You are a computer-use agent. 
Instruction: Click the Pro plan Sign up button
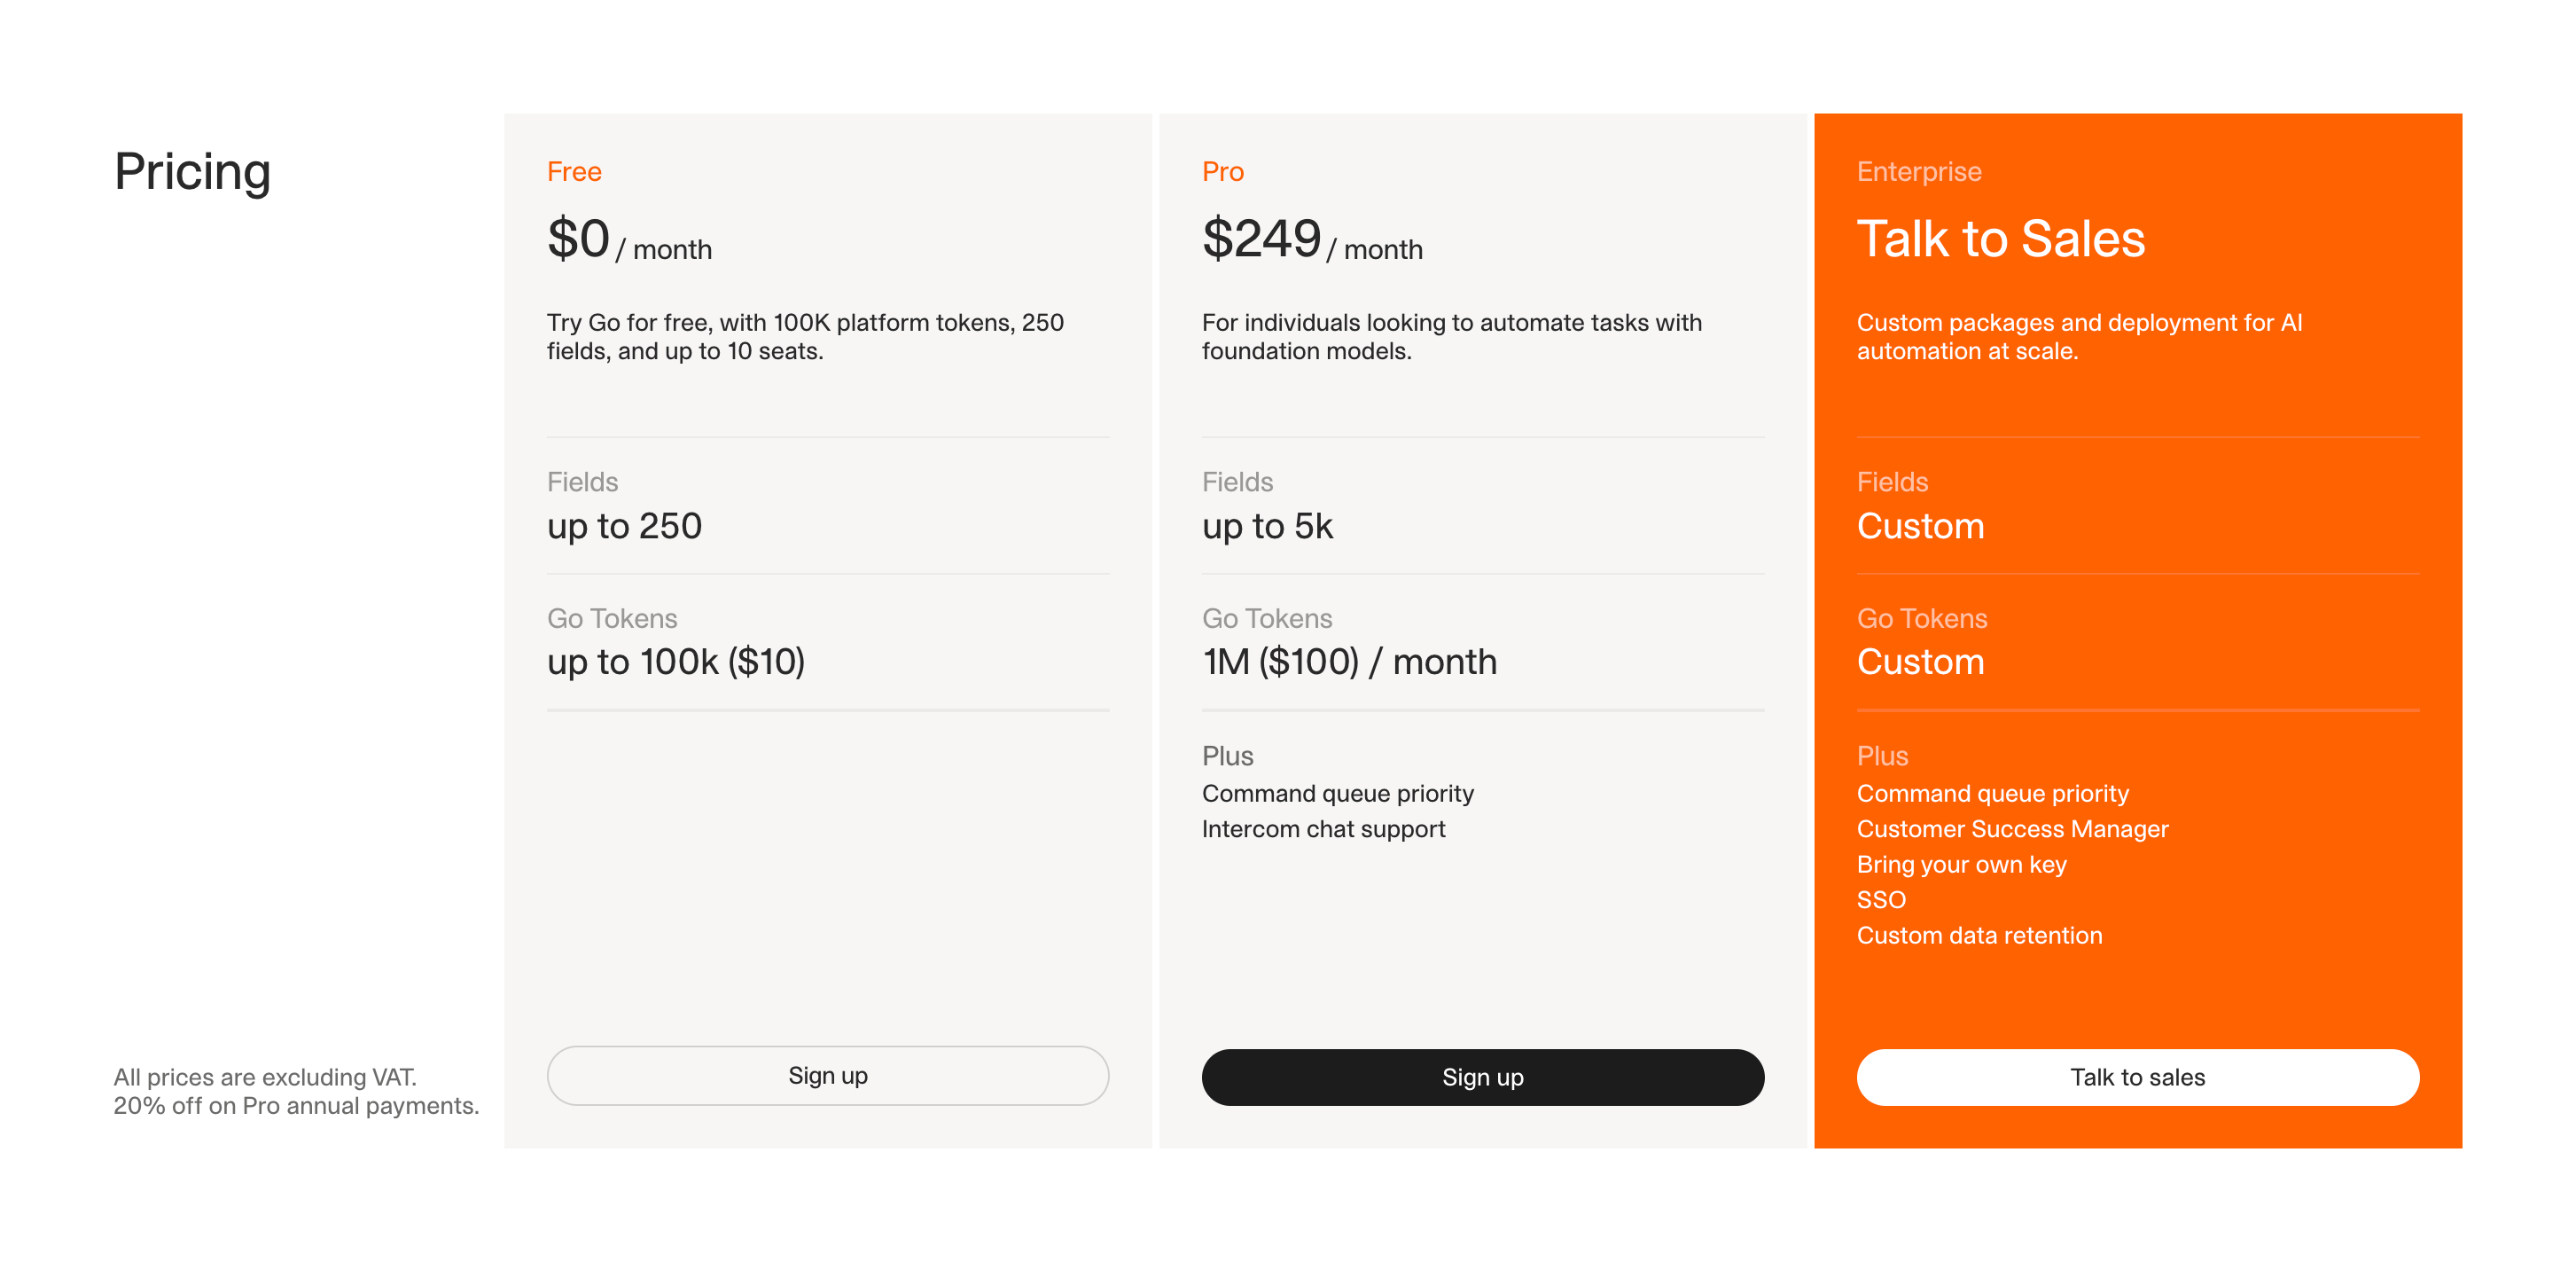[1482, 1077]
